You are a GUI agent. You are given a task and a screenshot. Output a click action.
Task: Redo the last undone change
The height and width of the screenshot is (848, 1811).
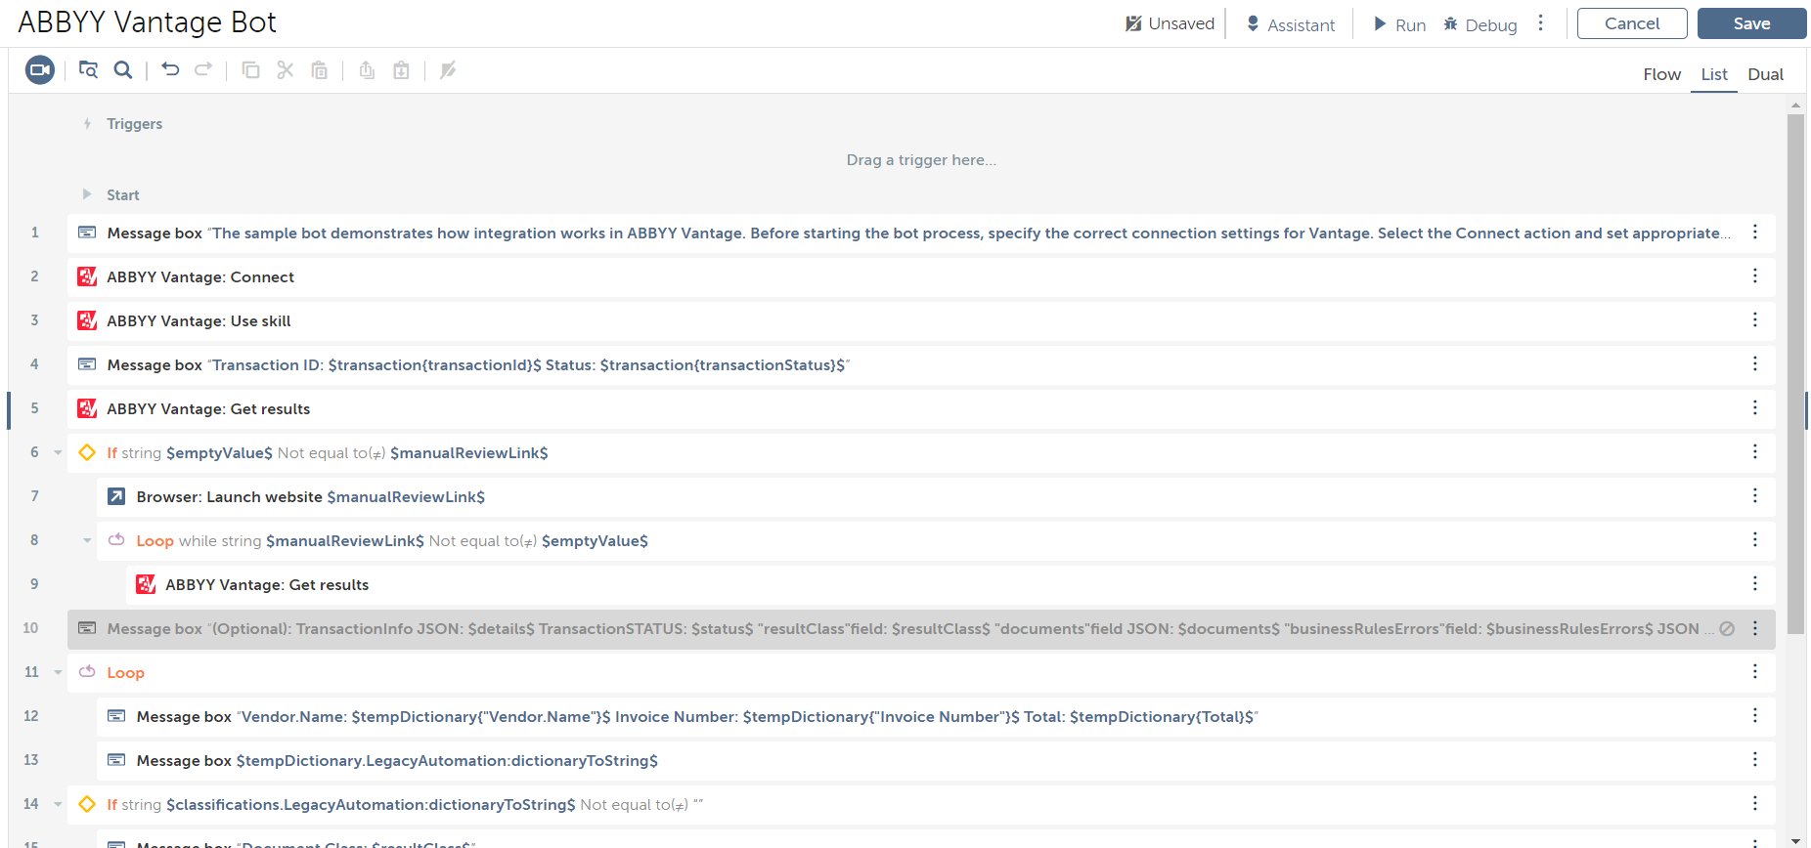point(203,69)
